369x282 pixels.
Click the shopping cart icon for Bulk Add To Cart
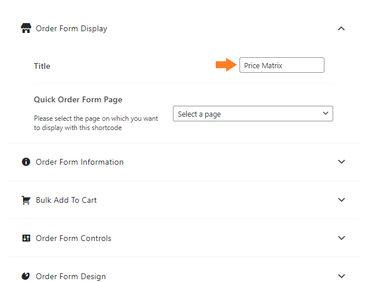coord(26,200)
